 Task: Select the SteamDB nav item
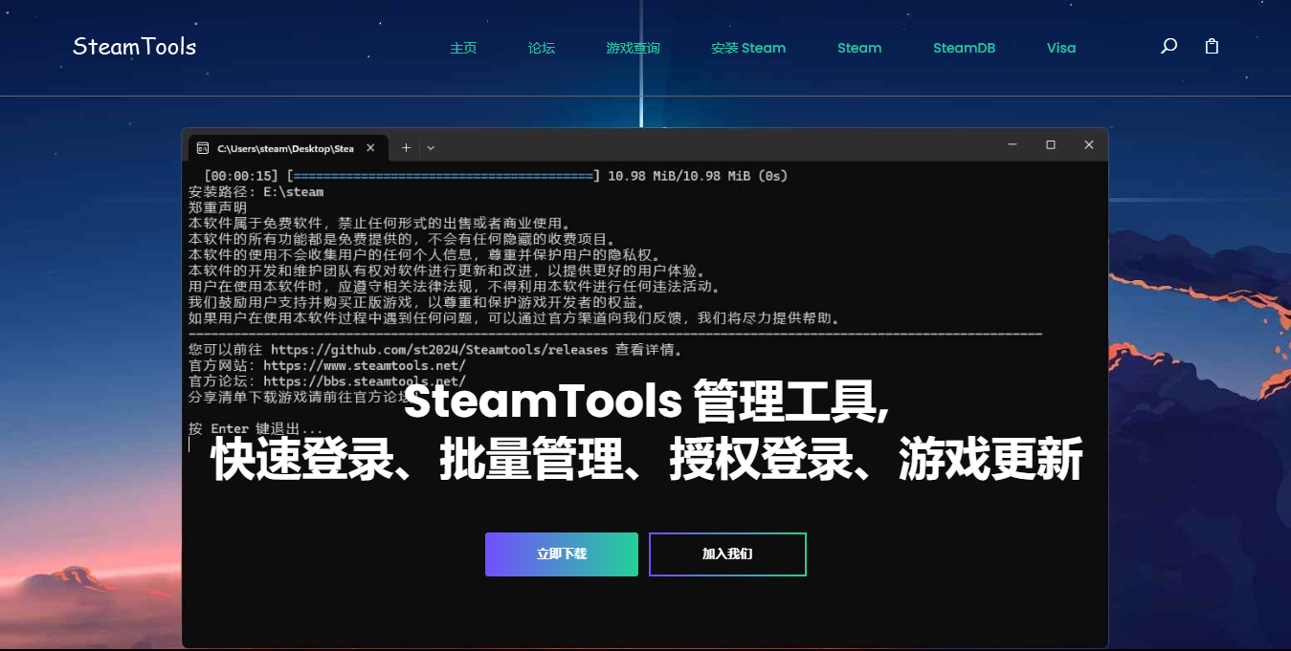[964, 48]
